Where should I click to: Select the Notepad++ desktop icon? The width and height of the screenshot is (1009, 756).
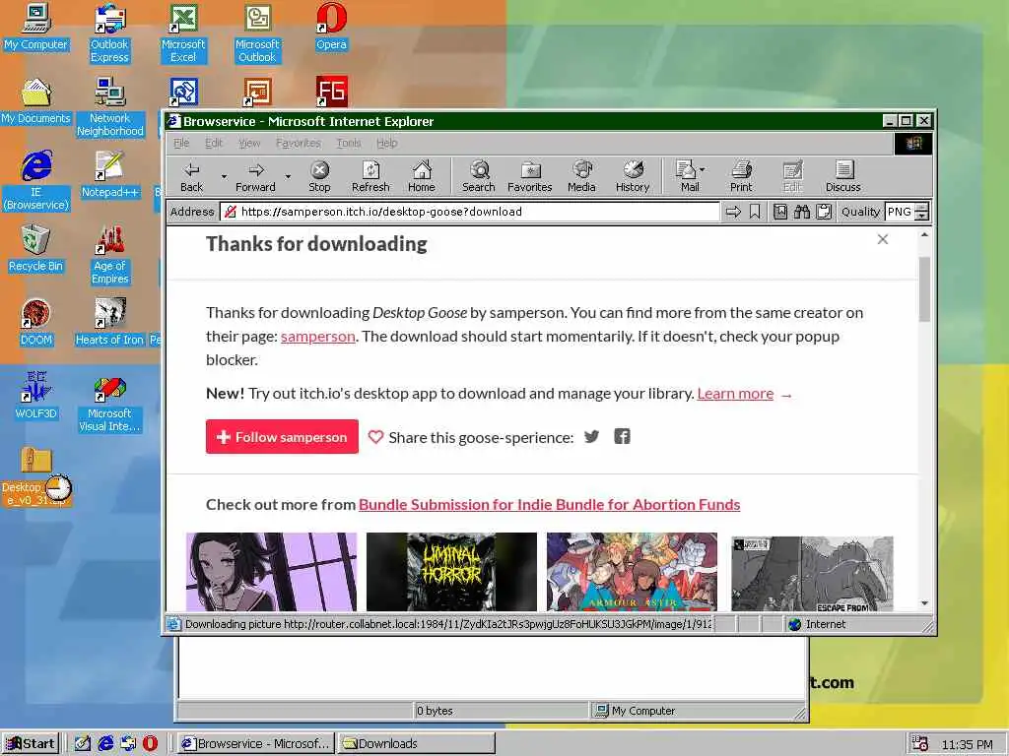(x=109, y=175)
